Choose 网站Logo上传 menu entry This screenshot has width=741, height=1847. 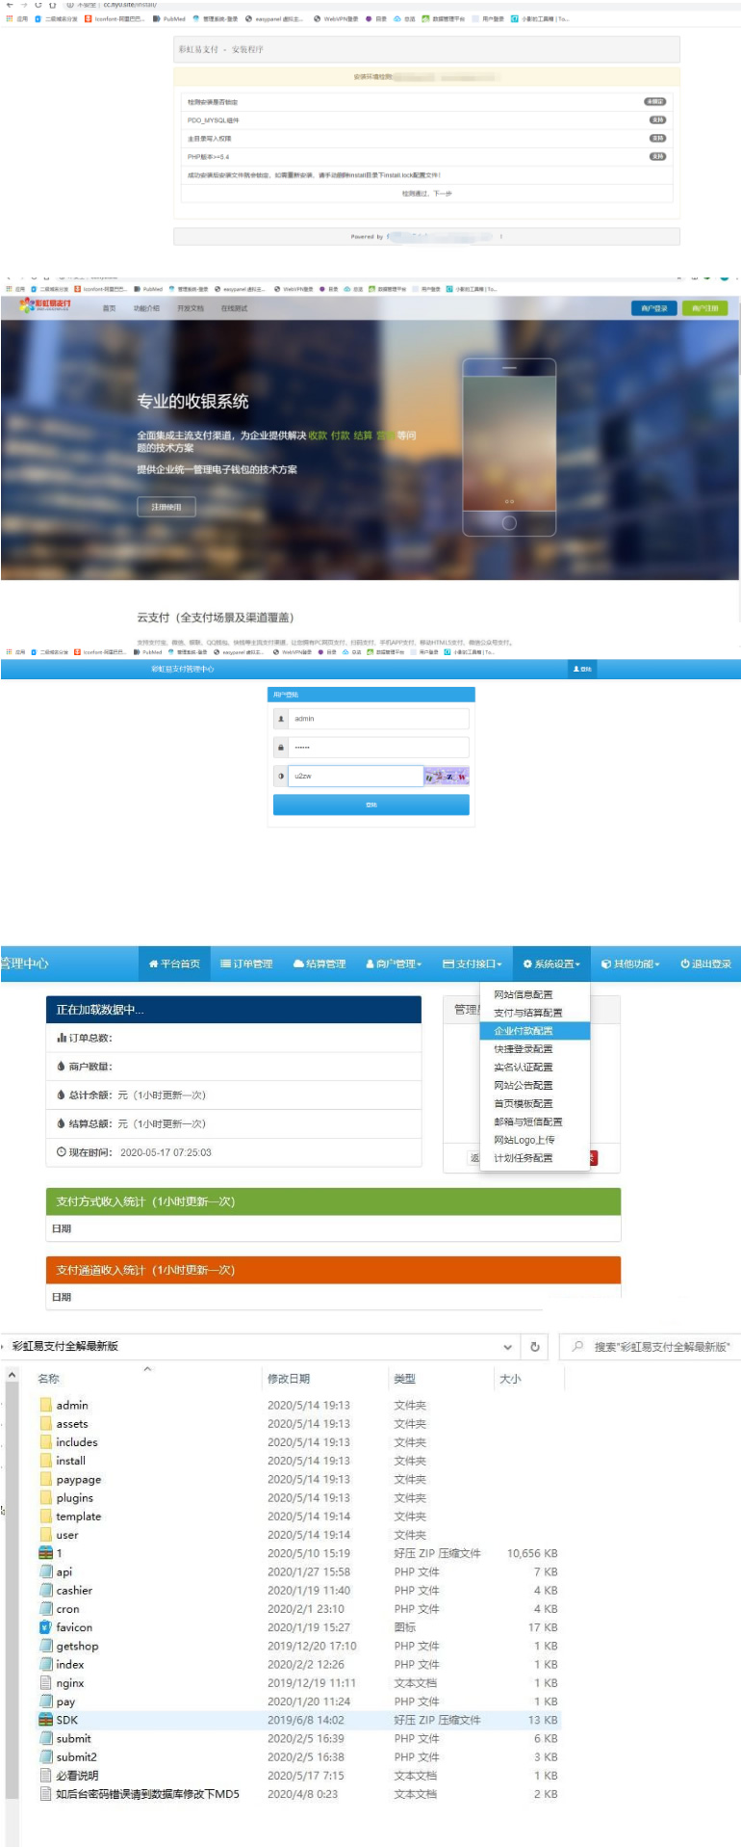524,1140
